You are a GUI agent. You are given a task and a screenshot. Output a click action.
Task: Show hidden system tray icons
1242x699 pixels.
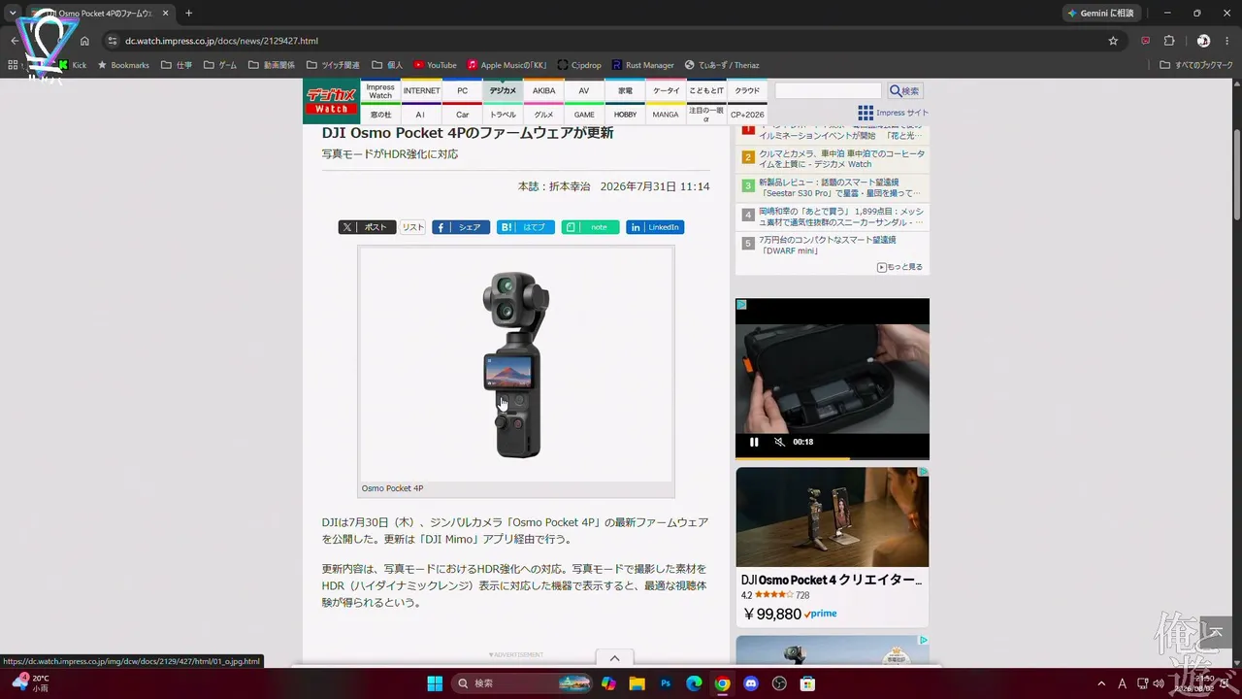[1101, 683]
